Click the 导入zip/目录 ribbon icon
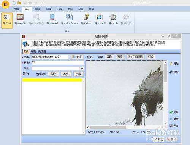Image resolution: width=190 pixels, height=145 pixels. (36, 19)
